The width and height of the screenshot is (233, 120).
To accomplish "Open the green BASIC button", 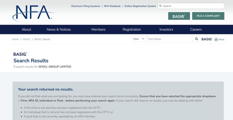I will [x=179, y=16].
